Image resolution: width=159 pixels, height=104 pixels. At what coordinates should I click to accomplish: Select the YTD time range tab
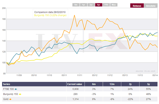106,5
